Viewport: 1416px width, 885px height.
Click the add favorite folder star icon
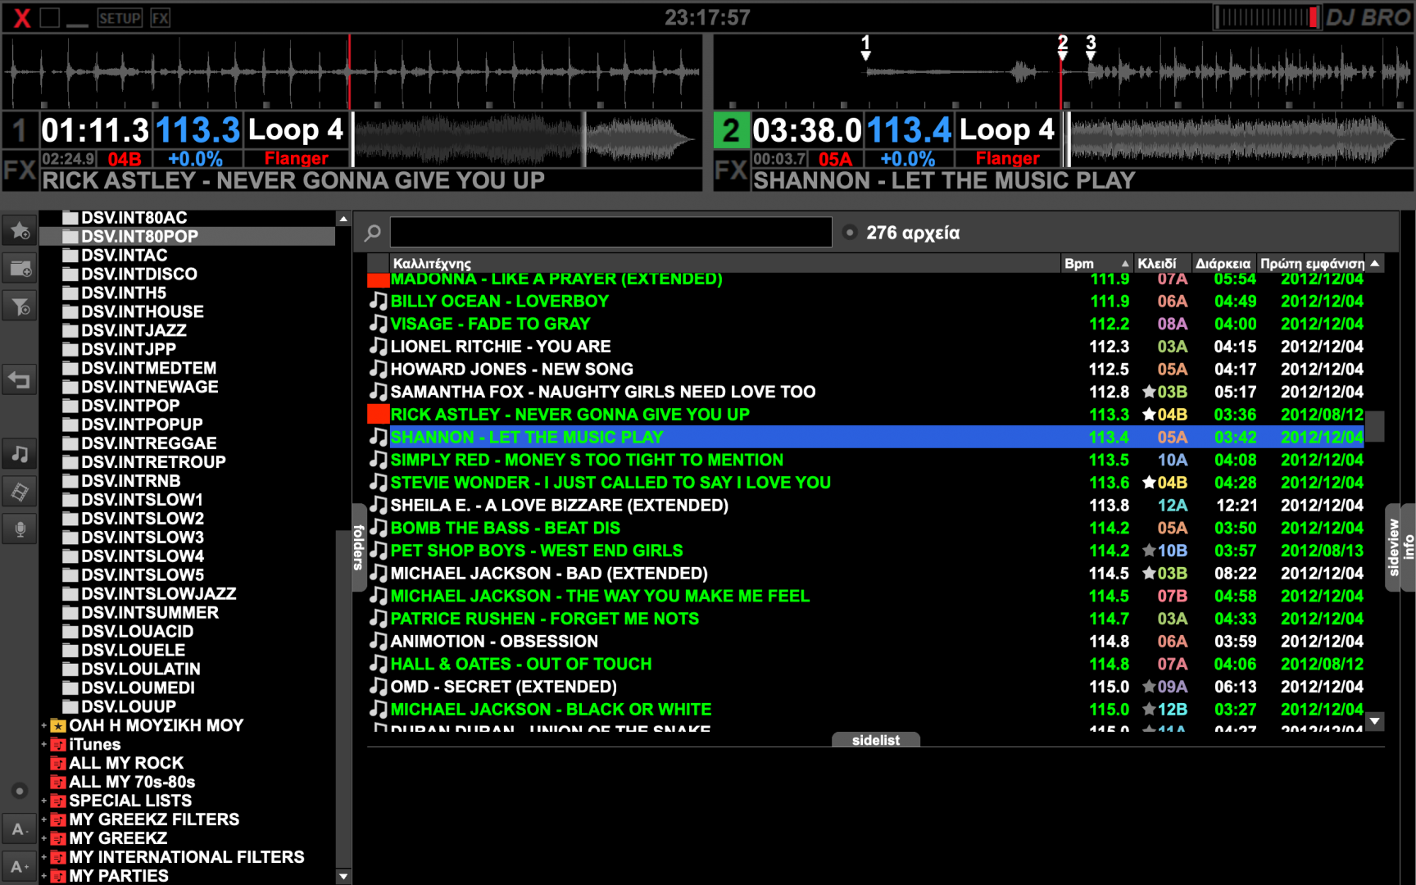pos(20,231)
